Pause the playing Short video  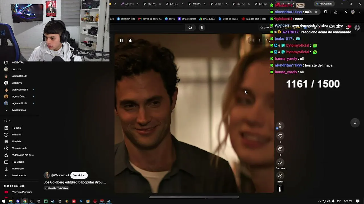[121, 41]
